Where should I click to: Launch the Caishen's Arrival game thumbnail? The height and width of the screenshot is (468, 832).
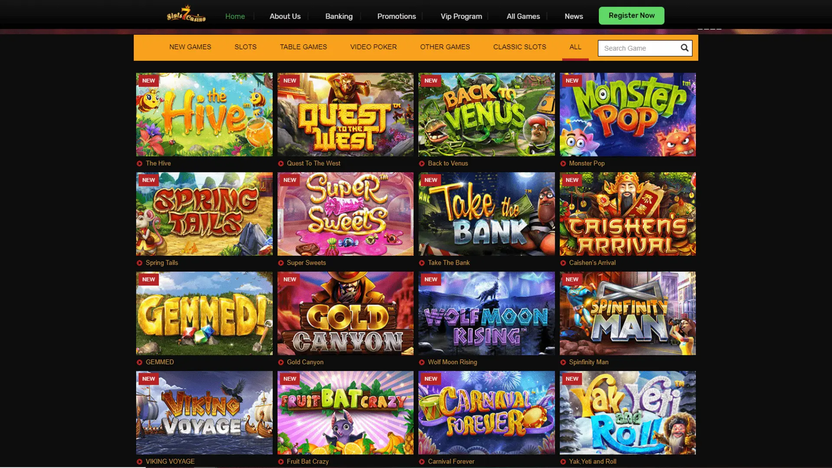tap(627, 214)
